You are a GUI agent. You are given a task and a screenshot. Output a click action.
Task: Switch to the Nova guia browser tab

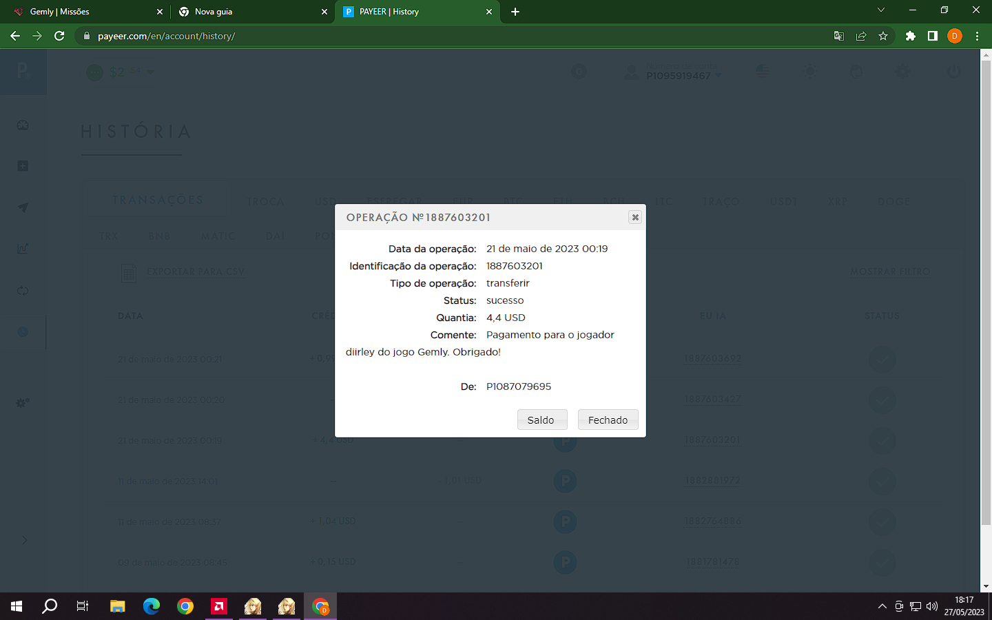pos(252,12)
